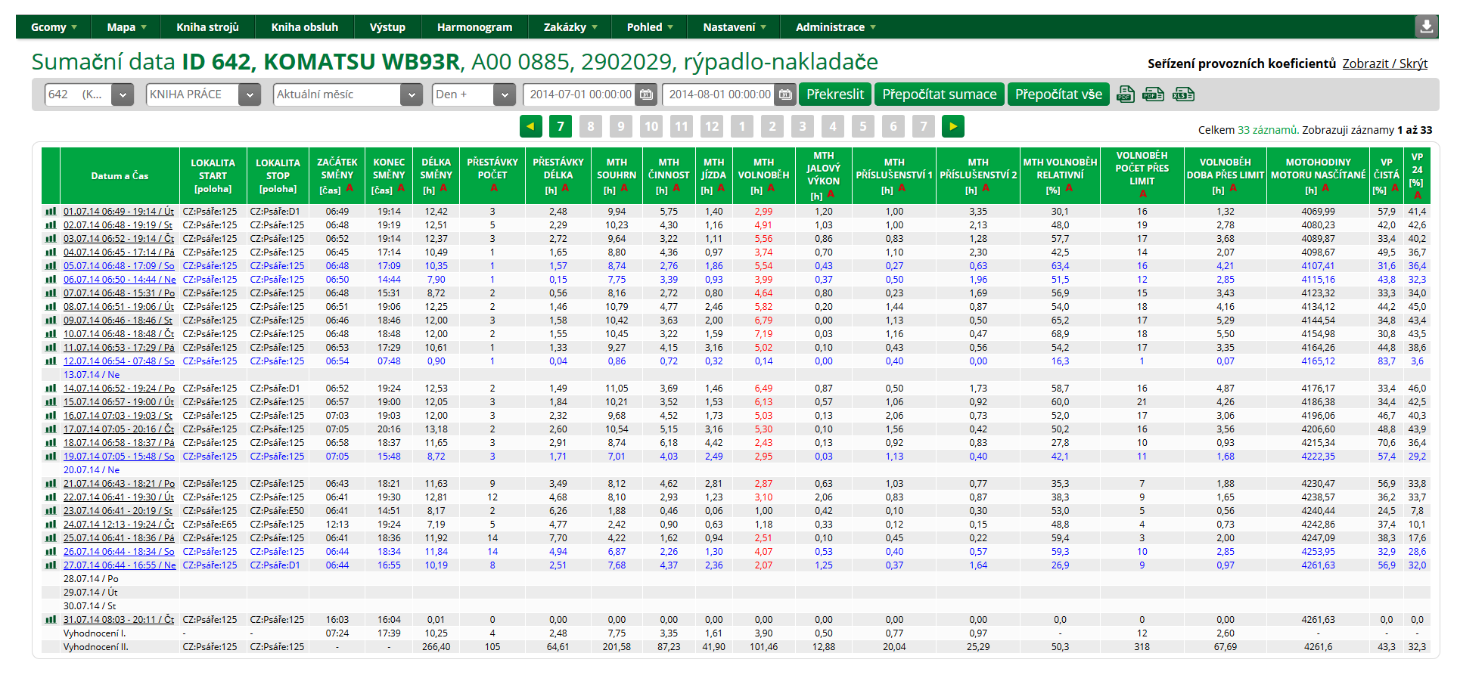Click red A icon in VOLNOBĚH POČET PŘES LIMIT header
Screen dimensions: 1457x675
pyautogui.click(x=1142, y=194)
